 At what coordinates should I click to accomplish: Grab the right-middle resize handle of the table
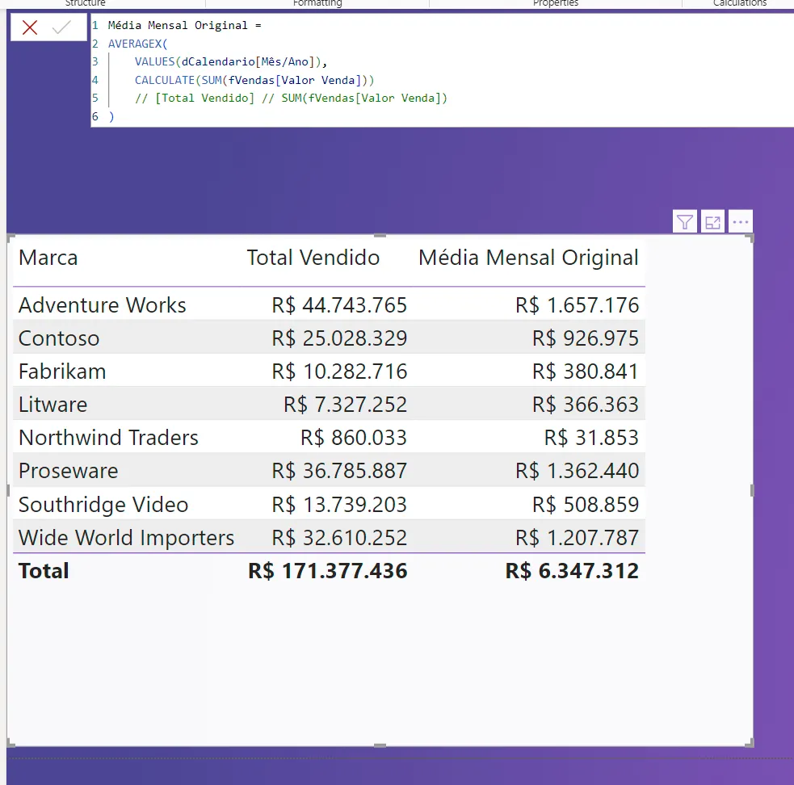point(753,490)
